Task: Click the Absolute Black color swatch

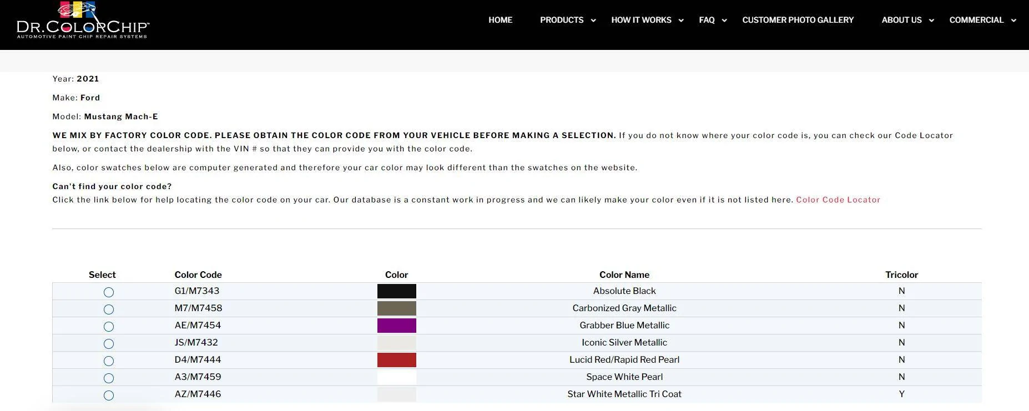Action: coord(397,291)
